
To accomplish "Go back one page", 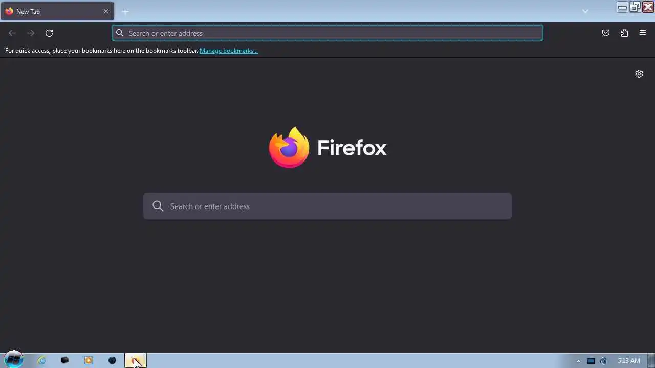I will click(12, 33).
